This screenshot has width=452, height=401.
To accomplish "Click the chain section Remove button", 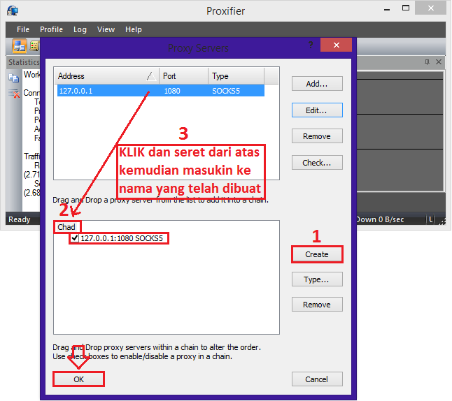I will coord(317,305).
